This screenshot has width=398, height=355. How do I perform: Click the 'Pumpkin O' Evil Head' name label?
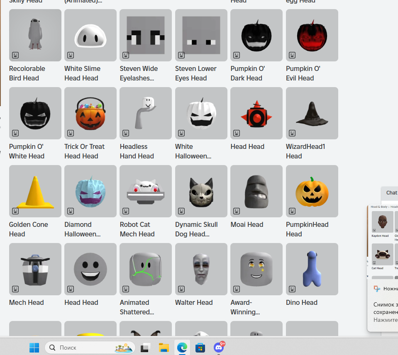[303, 73]
